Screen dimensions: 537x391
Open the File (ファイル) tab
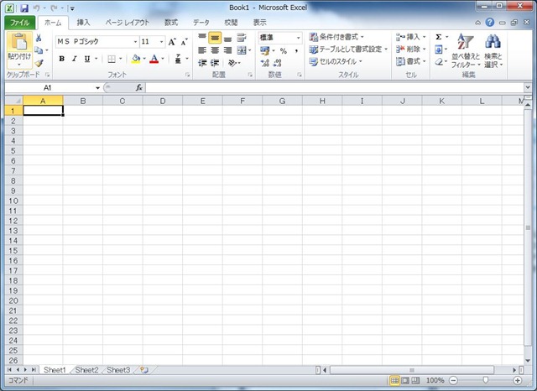point(19,23)
